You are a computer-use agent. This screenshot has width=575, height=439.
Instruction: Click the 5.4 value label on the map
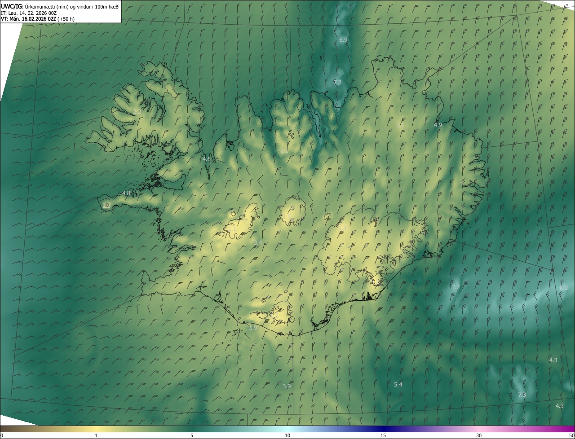pyautogui.click(x=398, y=385)
